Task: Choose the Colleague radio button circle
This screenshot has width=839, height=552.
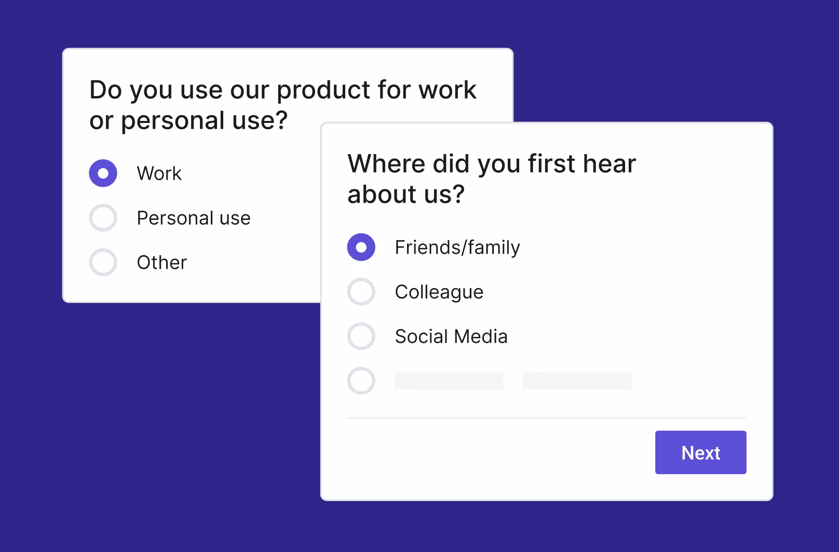Action: click(361, 292)
